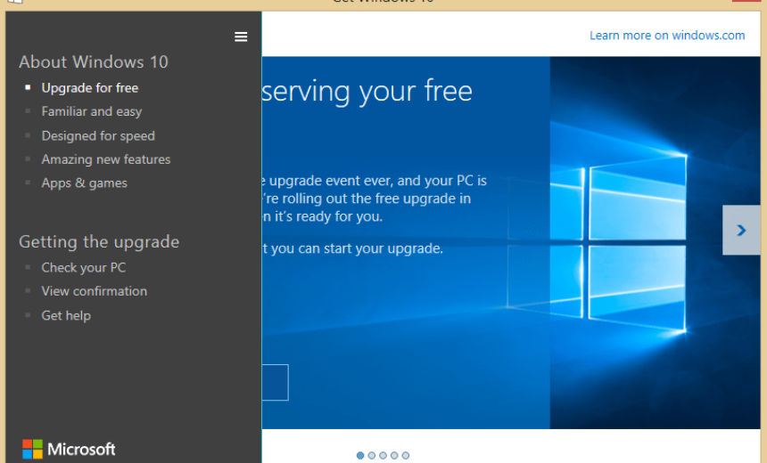Jump to the third pagination dot
Screen dimensions: 767x463
[383, 455]
